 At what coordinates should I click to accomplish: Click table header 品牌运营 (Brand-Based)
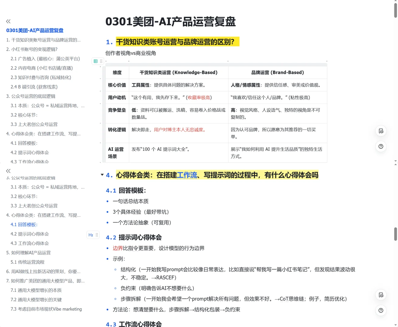277,72
